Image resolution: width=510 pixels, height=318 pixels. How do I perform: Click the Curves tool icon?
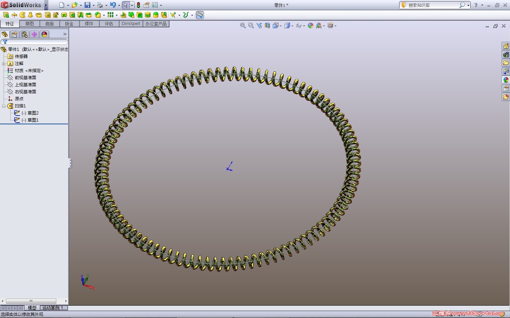click(x=186, y=15)
